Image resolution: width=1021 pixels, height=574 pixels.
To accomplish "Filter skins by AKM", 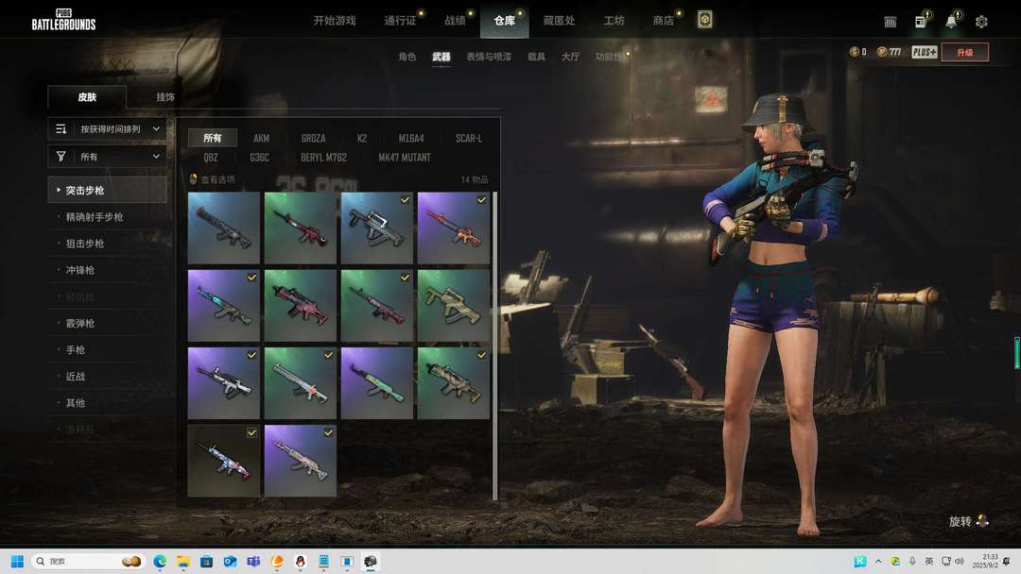I will (261, 138).
